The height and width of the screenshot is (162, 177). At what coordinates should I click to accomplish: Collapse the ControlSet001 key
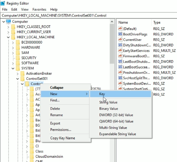pos(18,79)
